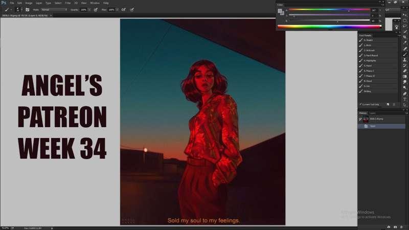The width and height of the screenshot is (409, 230).
Task: Open the File menu
Action: 12,3
